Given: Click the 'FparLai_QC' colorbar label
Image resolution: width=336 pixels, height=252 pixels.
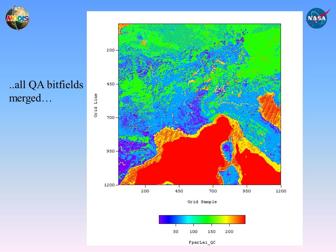Looking at the screenshot, I should [x=202, y=242].
